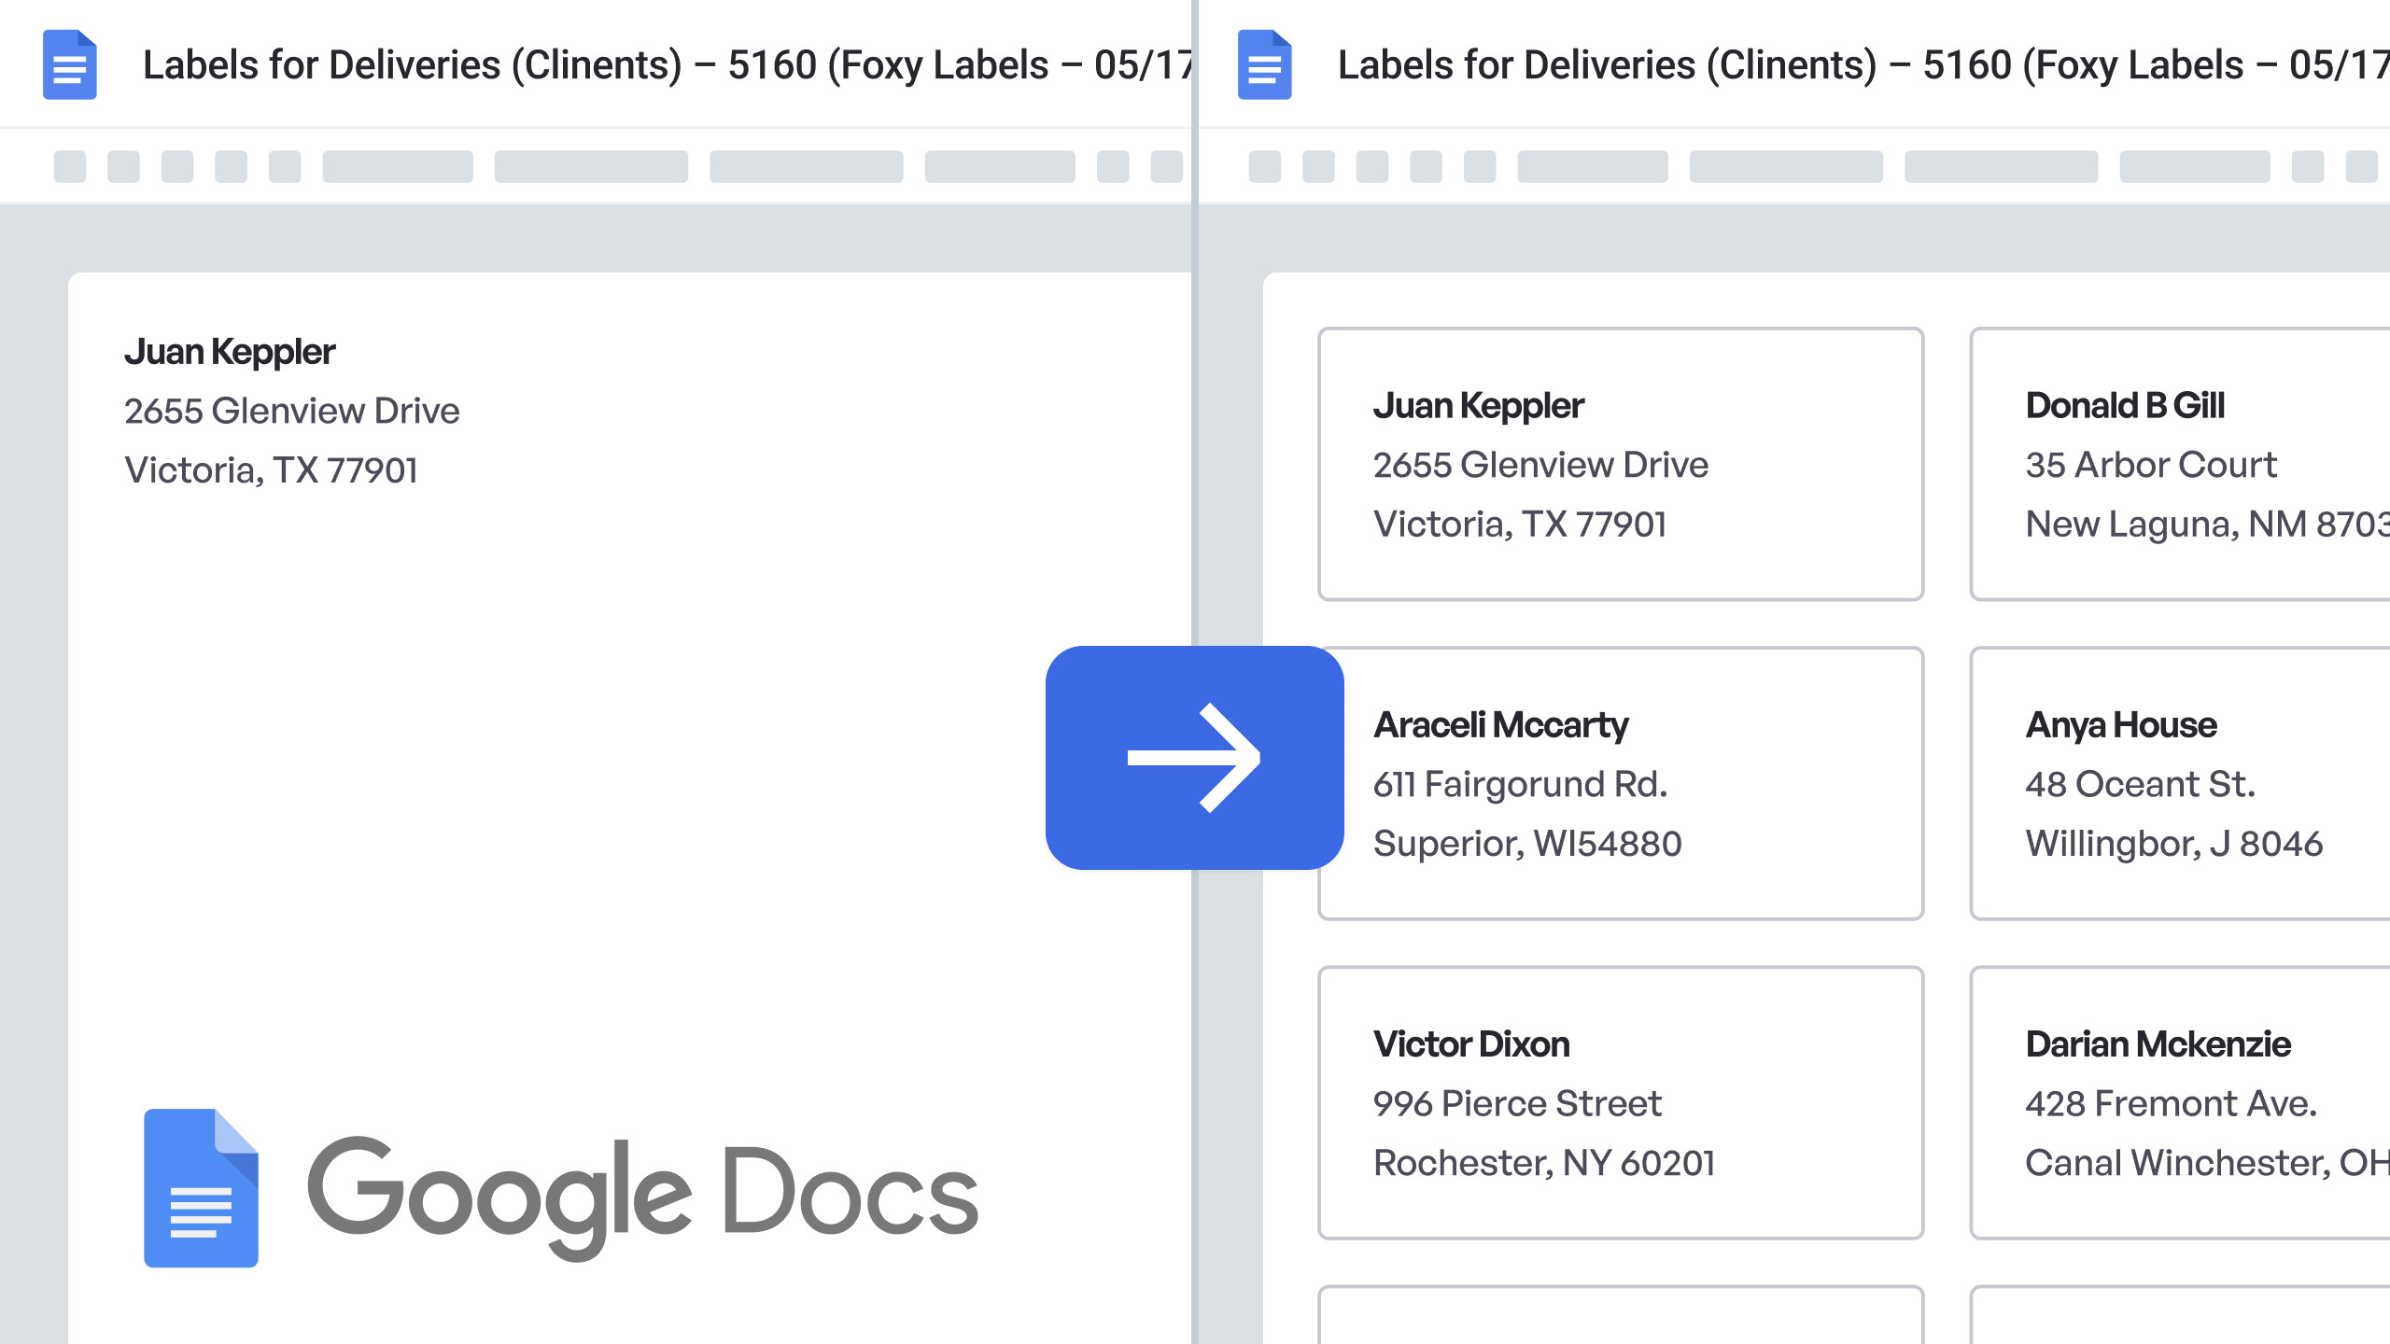This screenshot has height=1344, width=2390.
Task: Select the Donald B Gill label card
Action: (2179, 464)
